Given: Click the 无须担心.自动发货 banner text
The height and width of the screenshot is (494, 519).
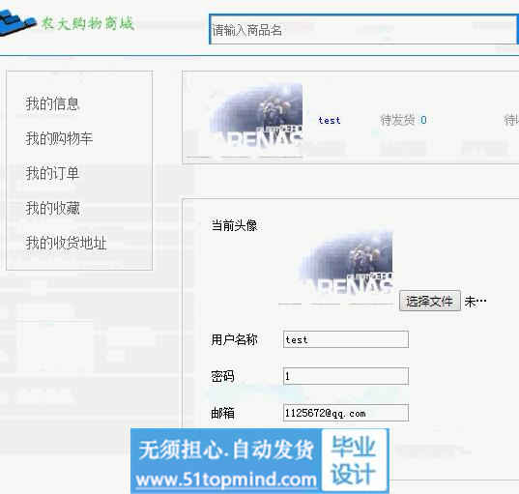Looking at the screenshot, I should point(226,450).
